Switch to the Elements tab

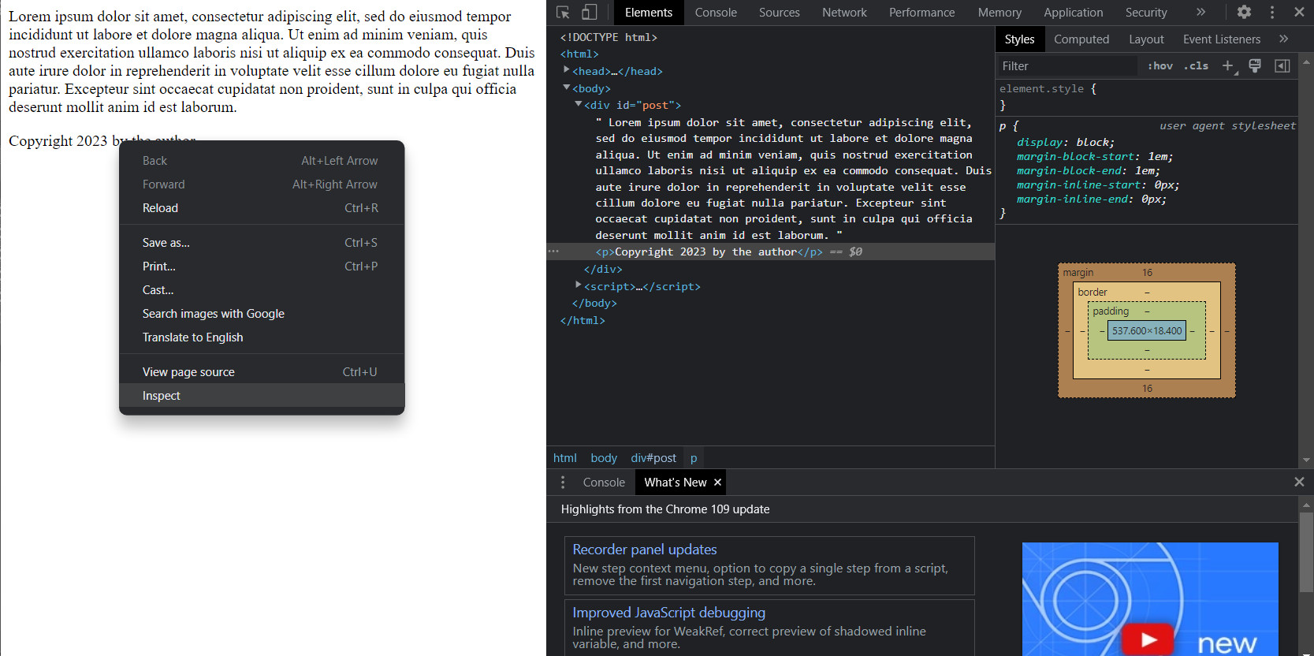pos(649,13)
